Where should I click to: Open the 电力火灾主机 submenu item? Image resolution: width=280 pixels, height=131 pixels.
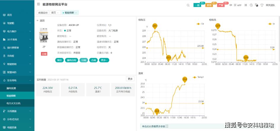point(17,103)
